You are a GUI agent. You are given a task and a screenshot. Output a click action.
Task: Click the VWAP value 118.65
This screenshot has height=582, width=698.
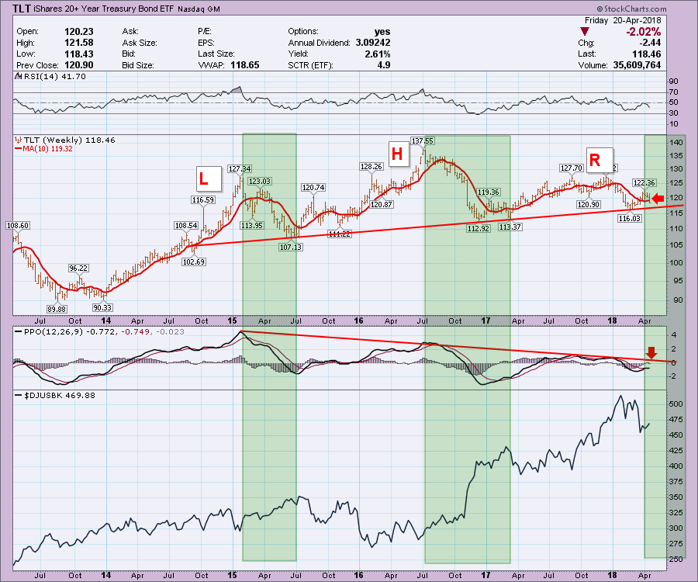coord(245,65)
